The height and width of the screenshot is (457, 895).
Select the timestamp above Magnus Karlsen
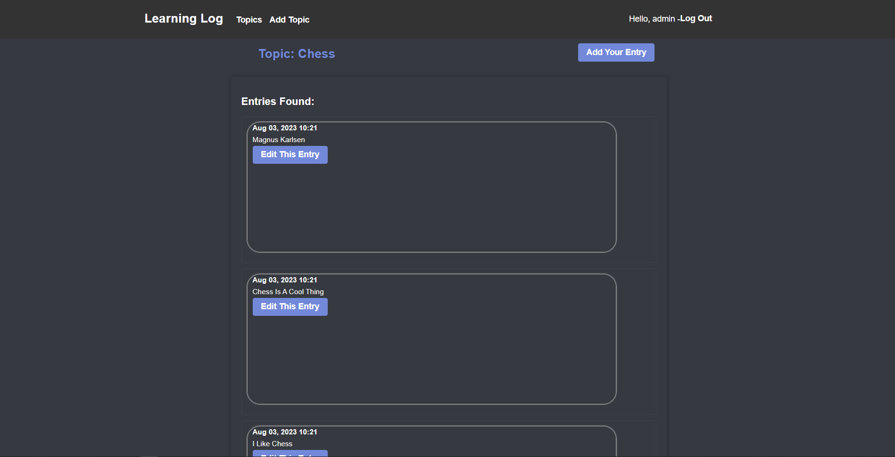coord(285,128)
